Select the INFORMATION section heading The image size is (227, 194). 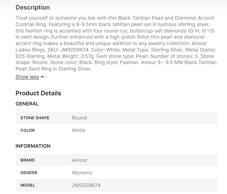click(x=33, y=146)
